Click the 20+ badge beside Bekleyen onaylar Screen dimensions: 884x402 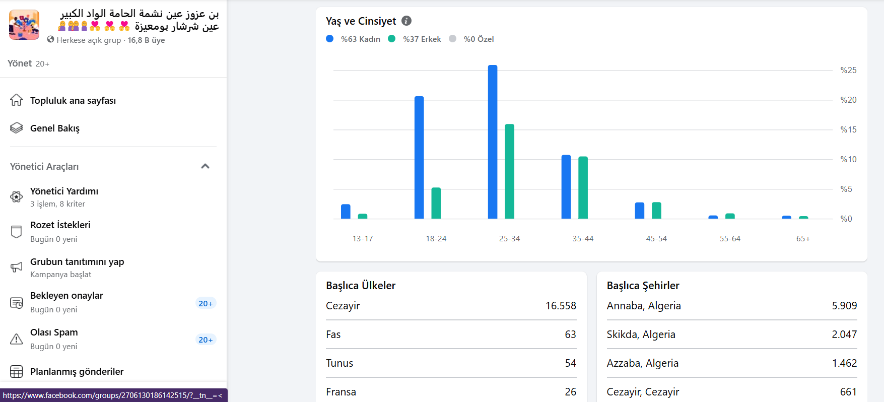206,303
